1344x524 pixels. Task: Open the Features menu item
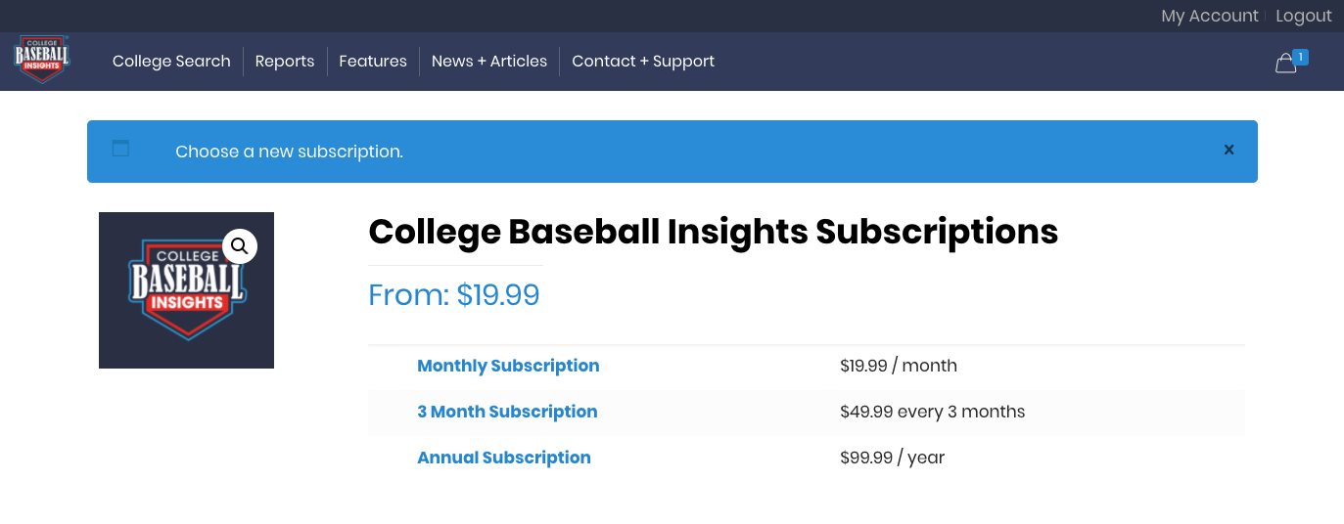[x=373, y=62]
